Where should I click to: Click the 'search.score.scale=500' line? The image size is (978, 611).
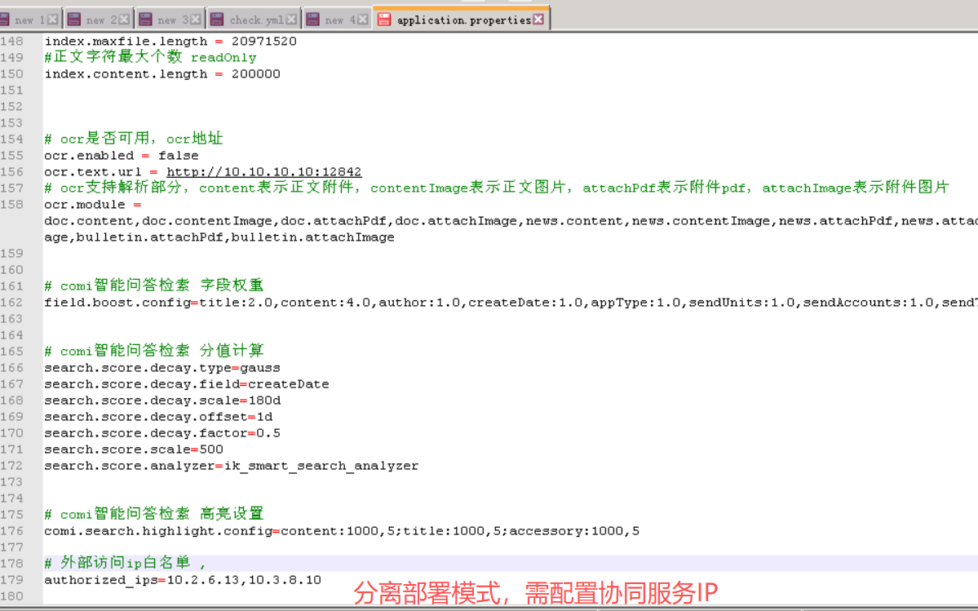(x=134, y=449)
